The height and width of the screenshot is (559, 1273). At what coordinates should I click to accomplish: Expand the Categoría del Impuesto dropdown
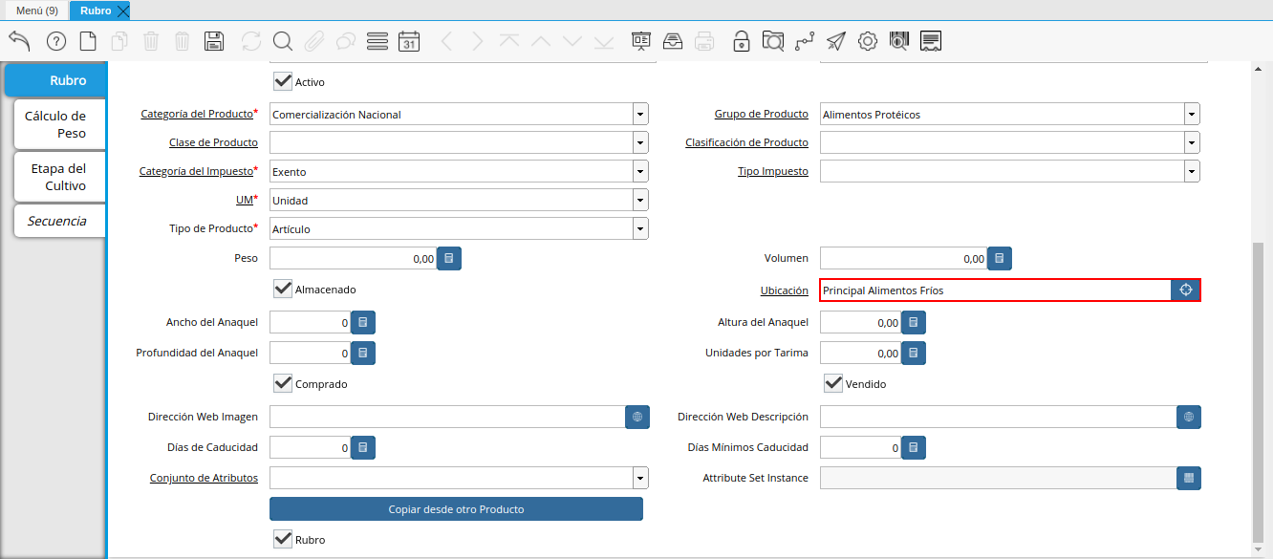(x=640, y=172)
